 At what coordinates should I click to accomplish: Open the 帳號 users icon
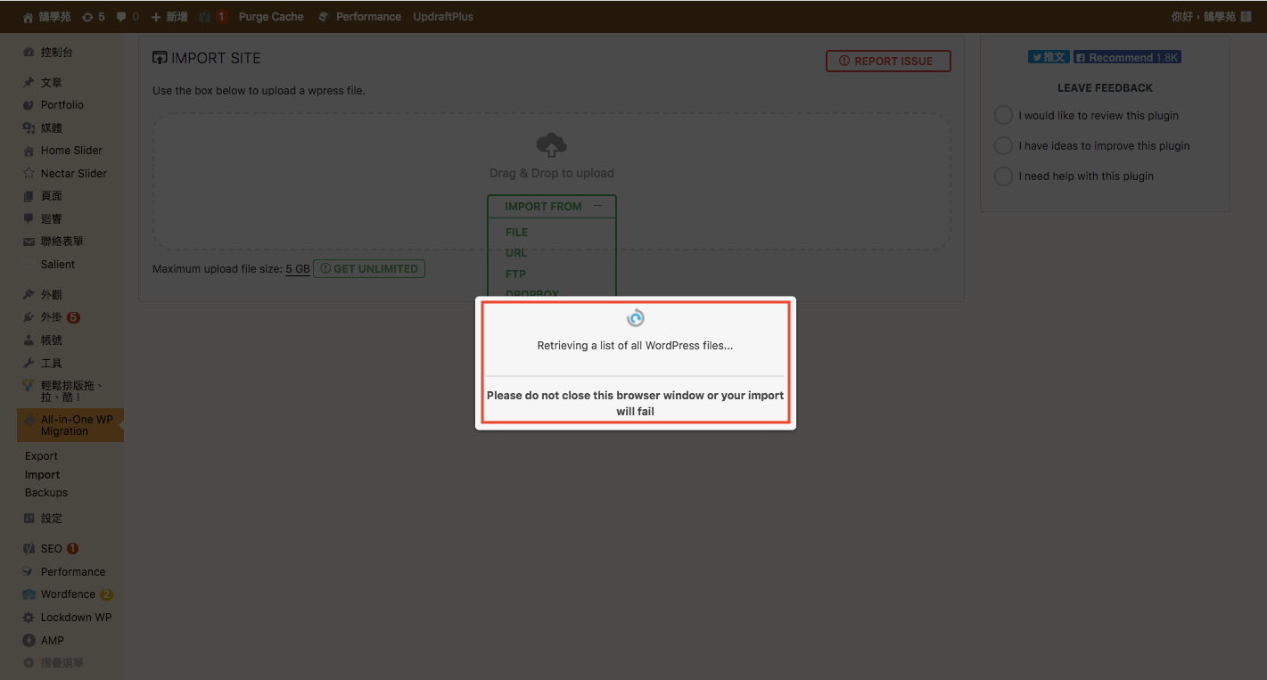tap(29, 340)
